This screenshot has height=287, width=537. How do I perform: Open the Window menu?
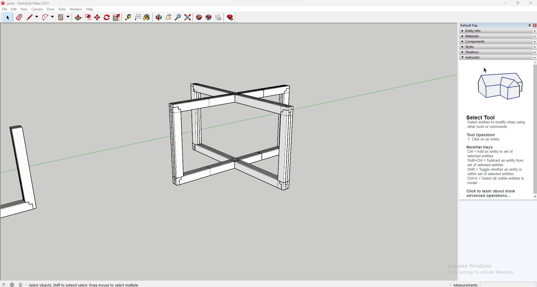pos(76,9)
